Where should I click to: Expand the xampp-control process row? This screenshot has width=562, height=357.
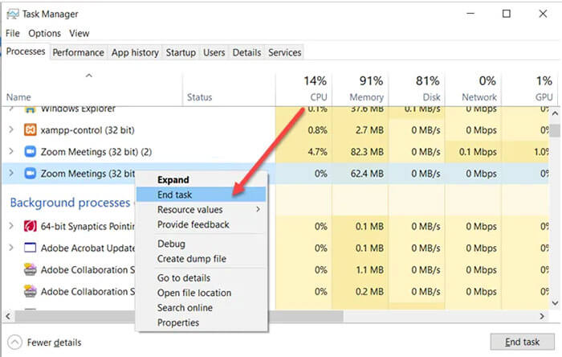tap(11, 129)
